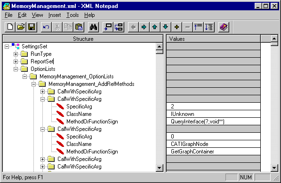Collapse the MemoryManagement_OptionLists node

point(25,76)
